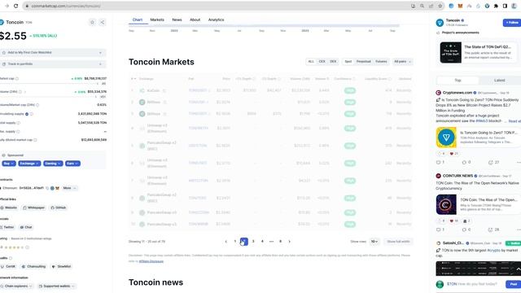Image resolution: width=521 pixels, height=293 pixels.
Task: Open the News tab
Action: click(177, 20)
